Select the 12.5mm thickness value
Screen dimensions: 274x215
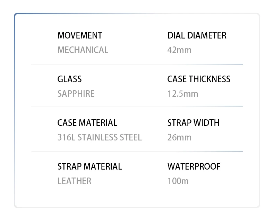click(x=182, y=94)
